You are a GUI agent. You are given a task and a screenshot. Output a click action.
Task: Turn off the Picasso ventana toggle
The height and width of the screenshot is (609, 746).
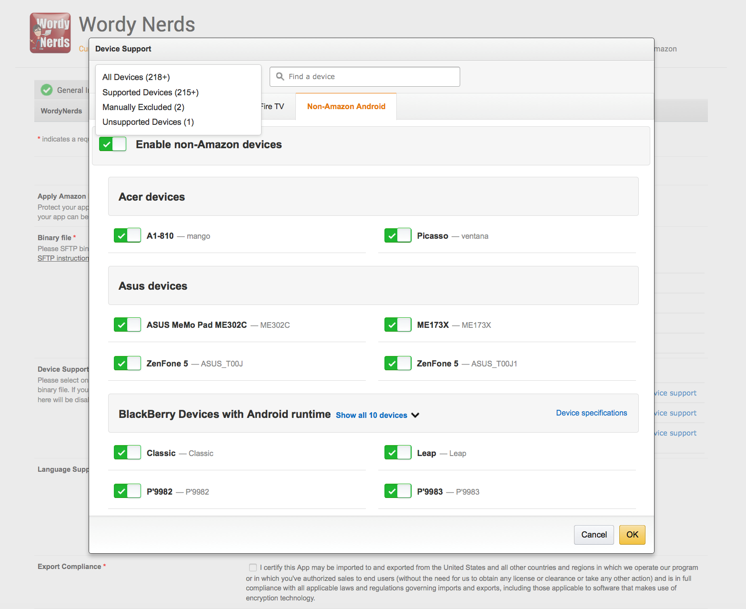[398, 236]
